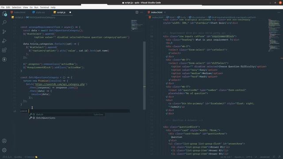The image size is (283, 159).
Task: Click 'arrangeRequirementForm' function name
Action: [x=44, y=27]
